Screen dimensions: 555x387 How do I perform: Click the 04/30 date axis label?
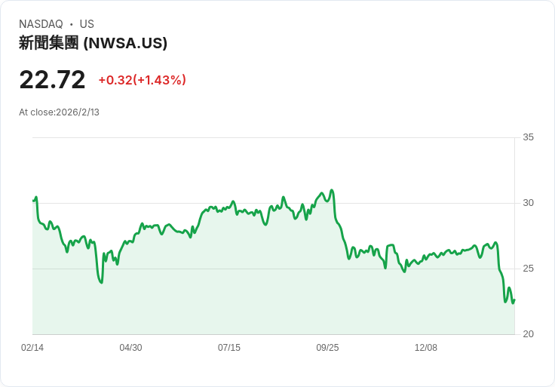(x=130, y=348)
